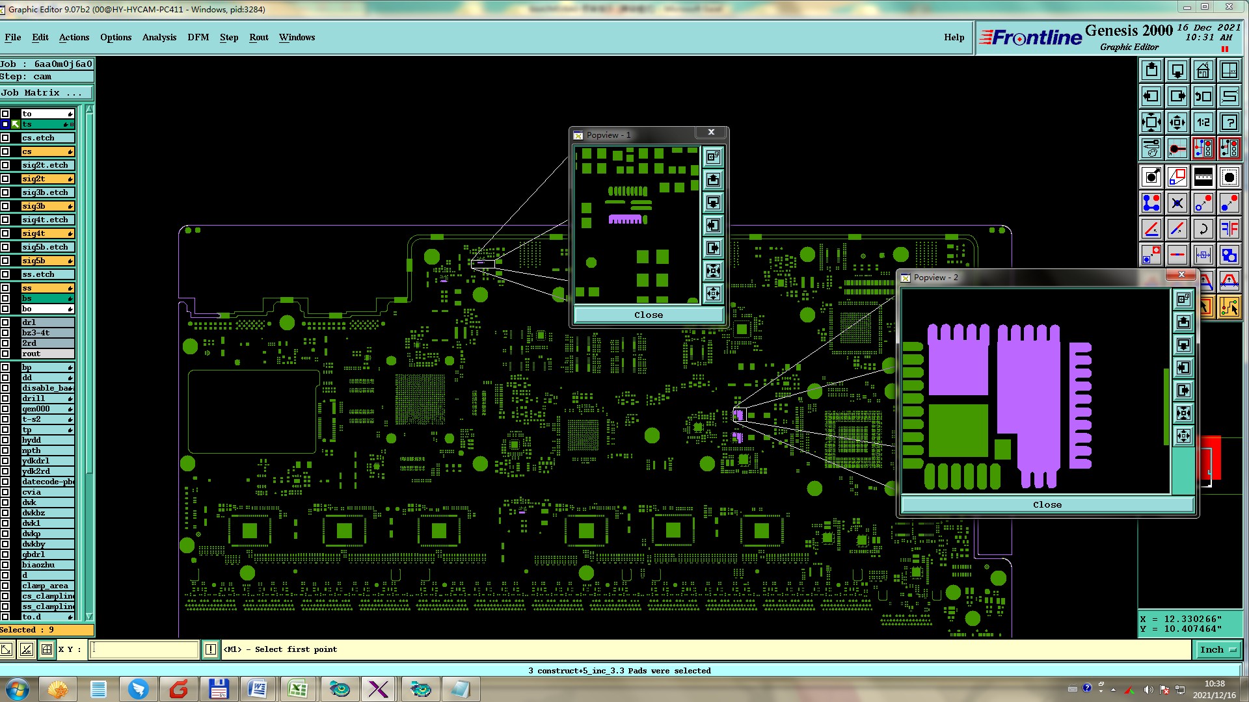Image resolution: width=1249 pixels, height=702 pixels.
Task: Open the DFM menu
Action: click(198, 37)
